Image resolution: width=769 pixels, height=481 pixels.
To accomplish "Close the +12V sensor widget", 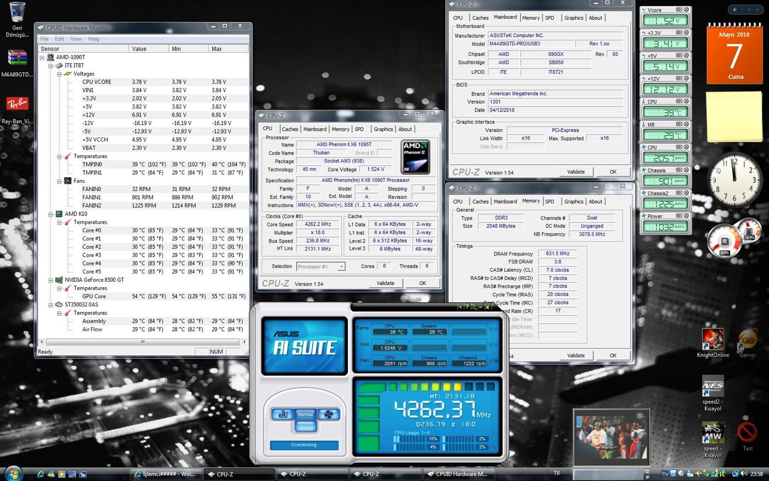I will (x=686, y=78).
